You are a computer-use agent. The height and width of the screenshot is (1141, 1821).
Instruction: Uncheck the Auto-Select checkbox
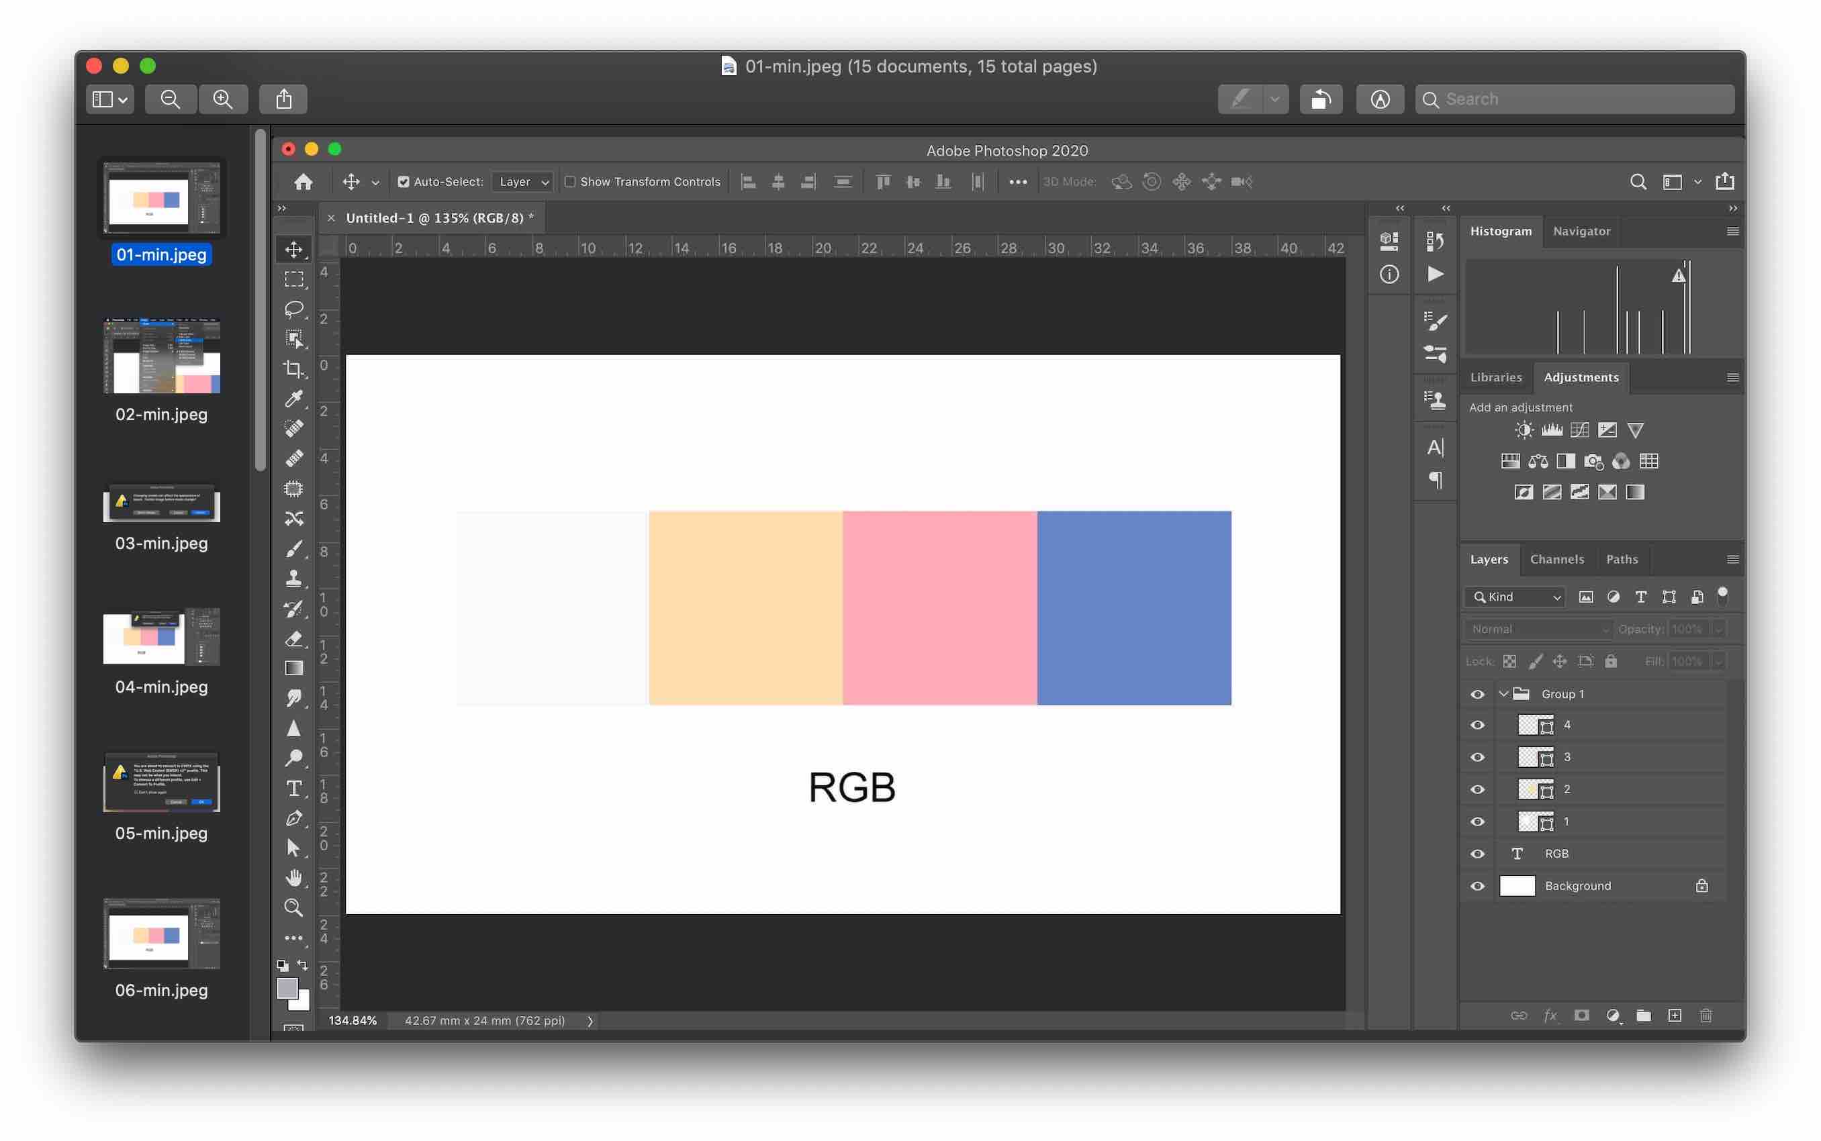point(403,182)
